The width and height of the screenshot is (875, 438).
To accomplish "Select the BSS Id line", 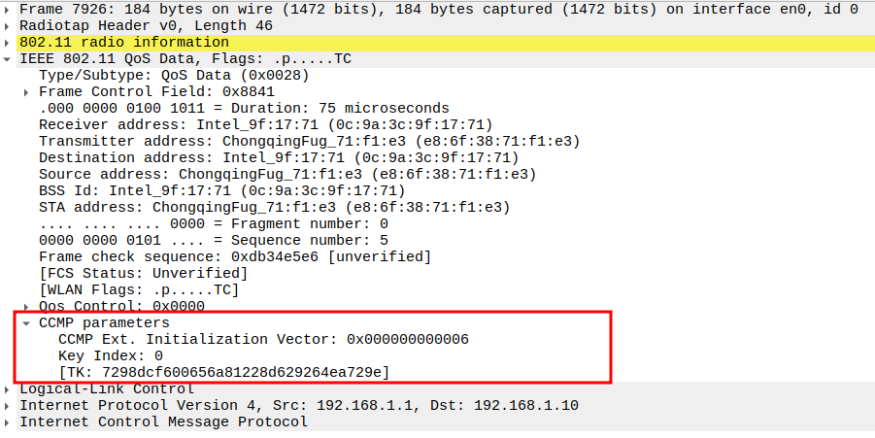I will (221, 190).
